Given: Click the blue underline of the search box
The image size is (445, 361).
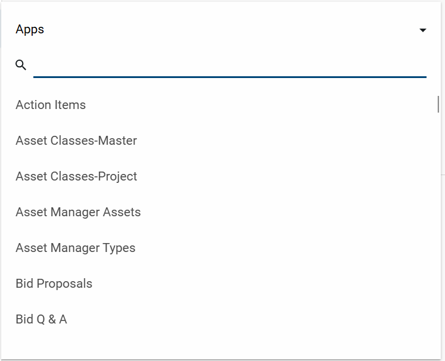Looking at the screenshot, I should pyautogui.click(x=229, y=77).
